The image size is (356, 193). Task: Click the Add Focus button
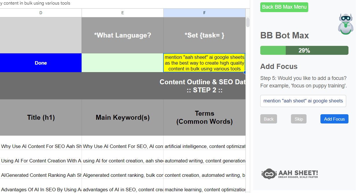coord(334,119)
